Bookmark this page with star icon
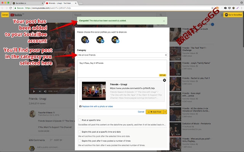The height and width of the screenshot is (152, 244). pos(212,8)
